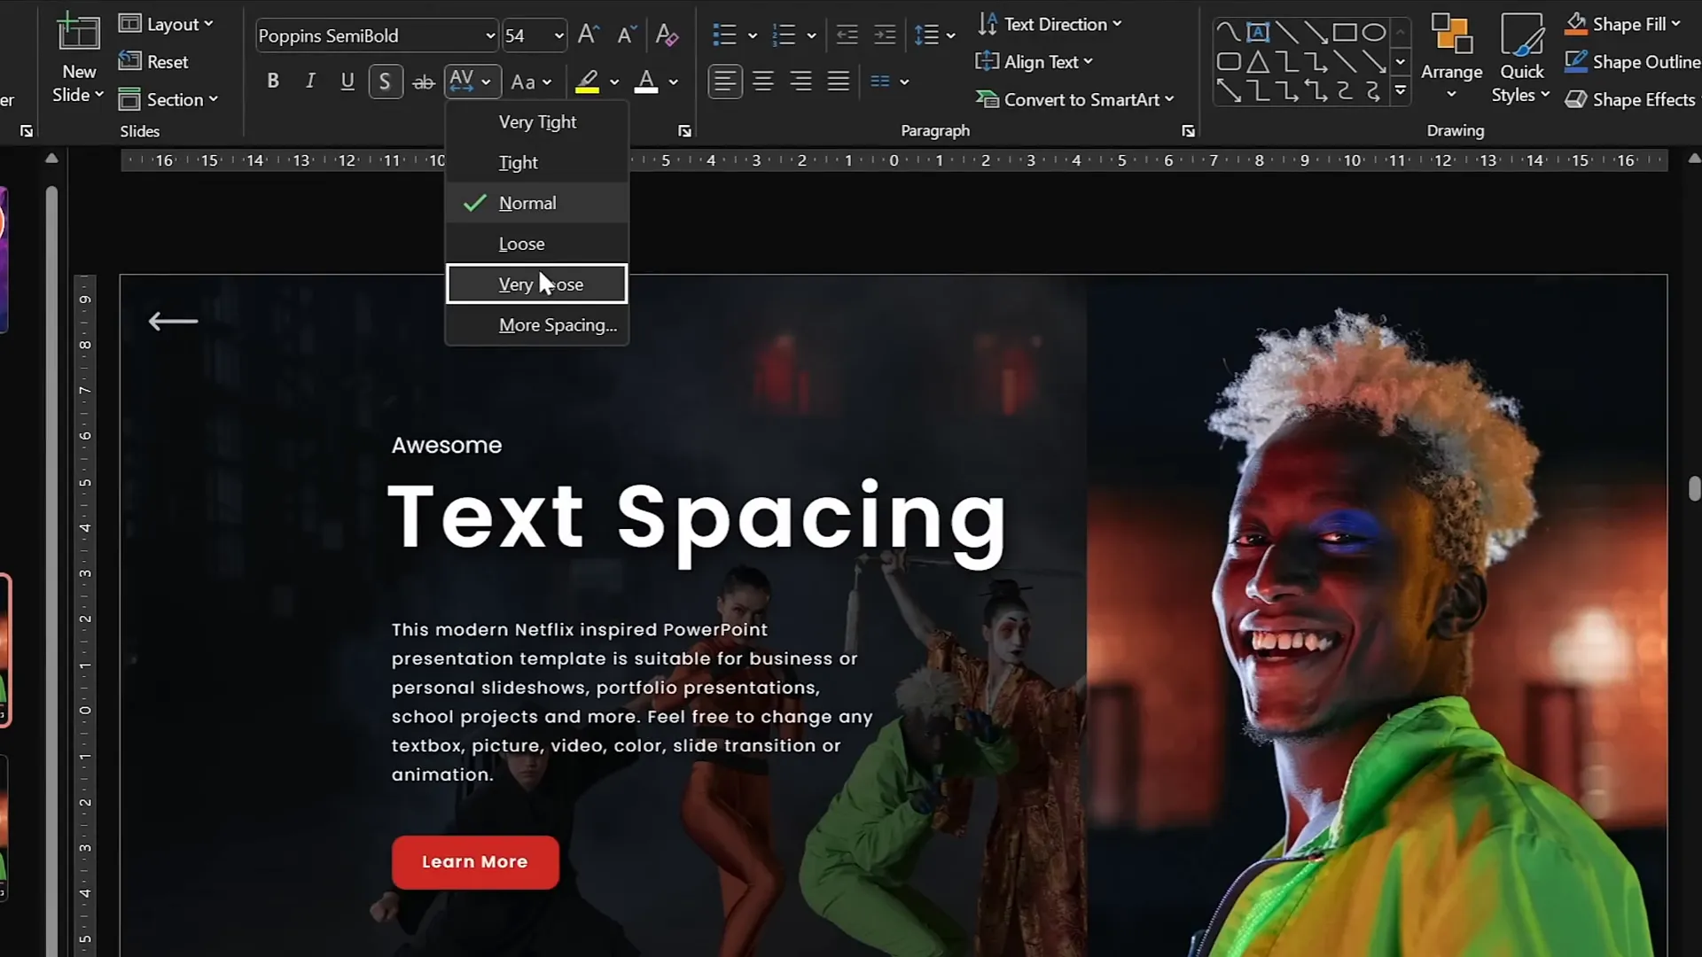Click Convert to SmartArt

1074,99
